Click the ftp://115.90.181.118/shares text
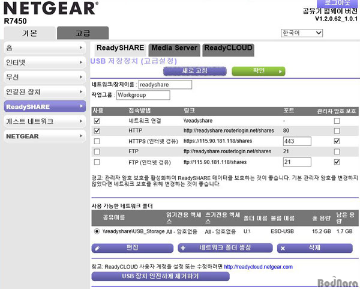 click(215, 162)
